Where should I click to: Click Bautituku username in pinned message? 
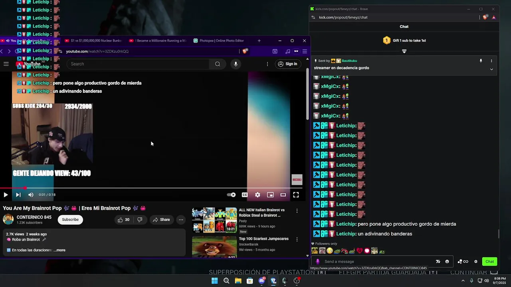click(349, 61)
